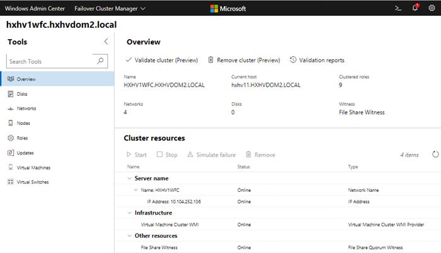Click the Remove resource trash icon
Screen dimensions: 441x253
pyautogui.click(x=248, y=155)
